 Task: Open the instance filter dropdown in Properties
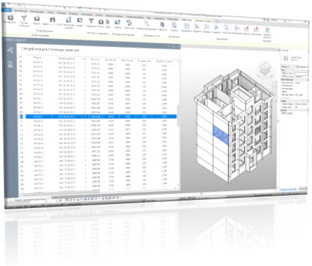[288, 67]
